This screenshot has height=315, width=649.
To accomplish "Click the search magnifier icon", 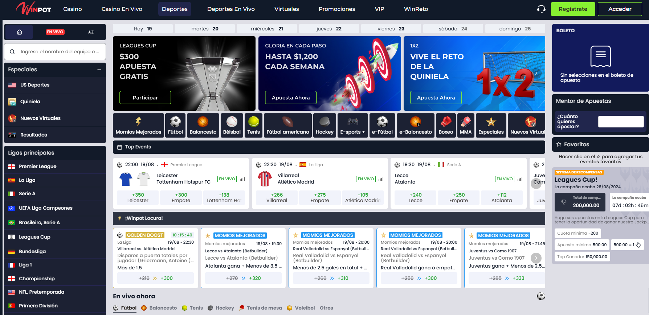I will click(x=12, y=52).
